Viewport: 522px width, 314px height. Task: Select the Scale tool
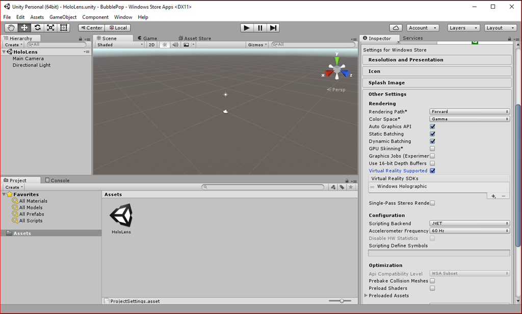(x=50, y=28)
